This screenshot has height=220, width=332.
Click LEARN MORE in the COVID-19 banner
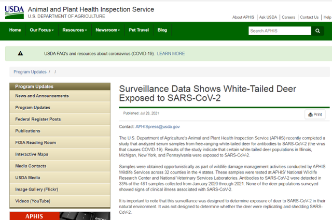coord(171,54)
